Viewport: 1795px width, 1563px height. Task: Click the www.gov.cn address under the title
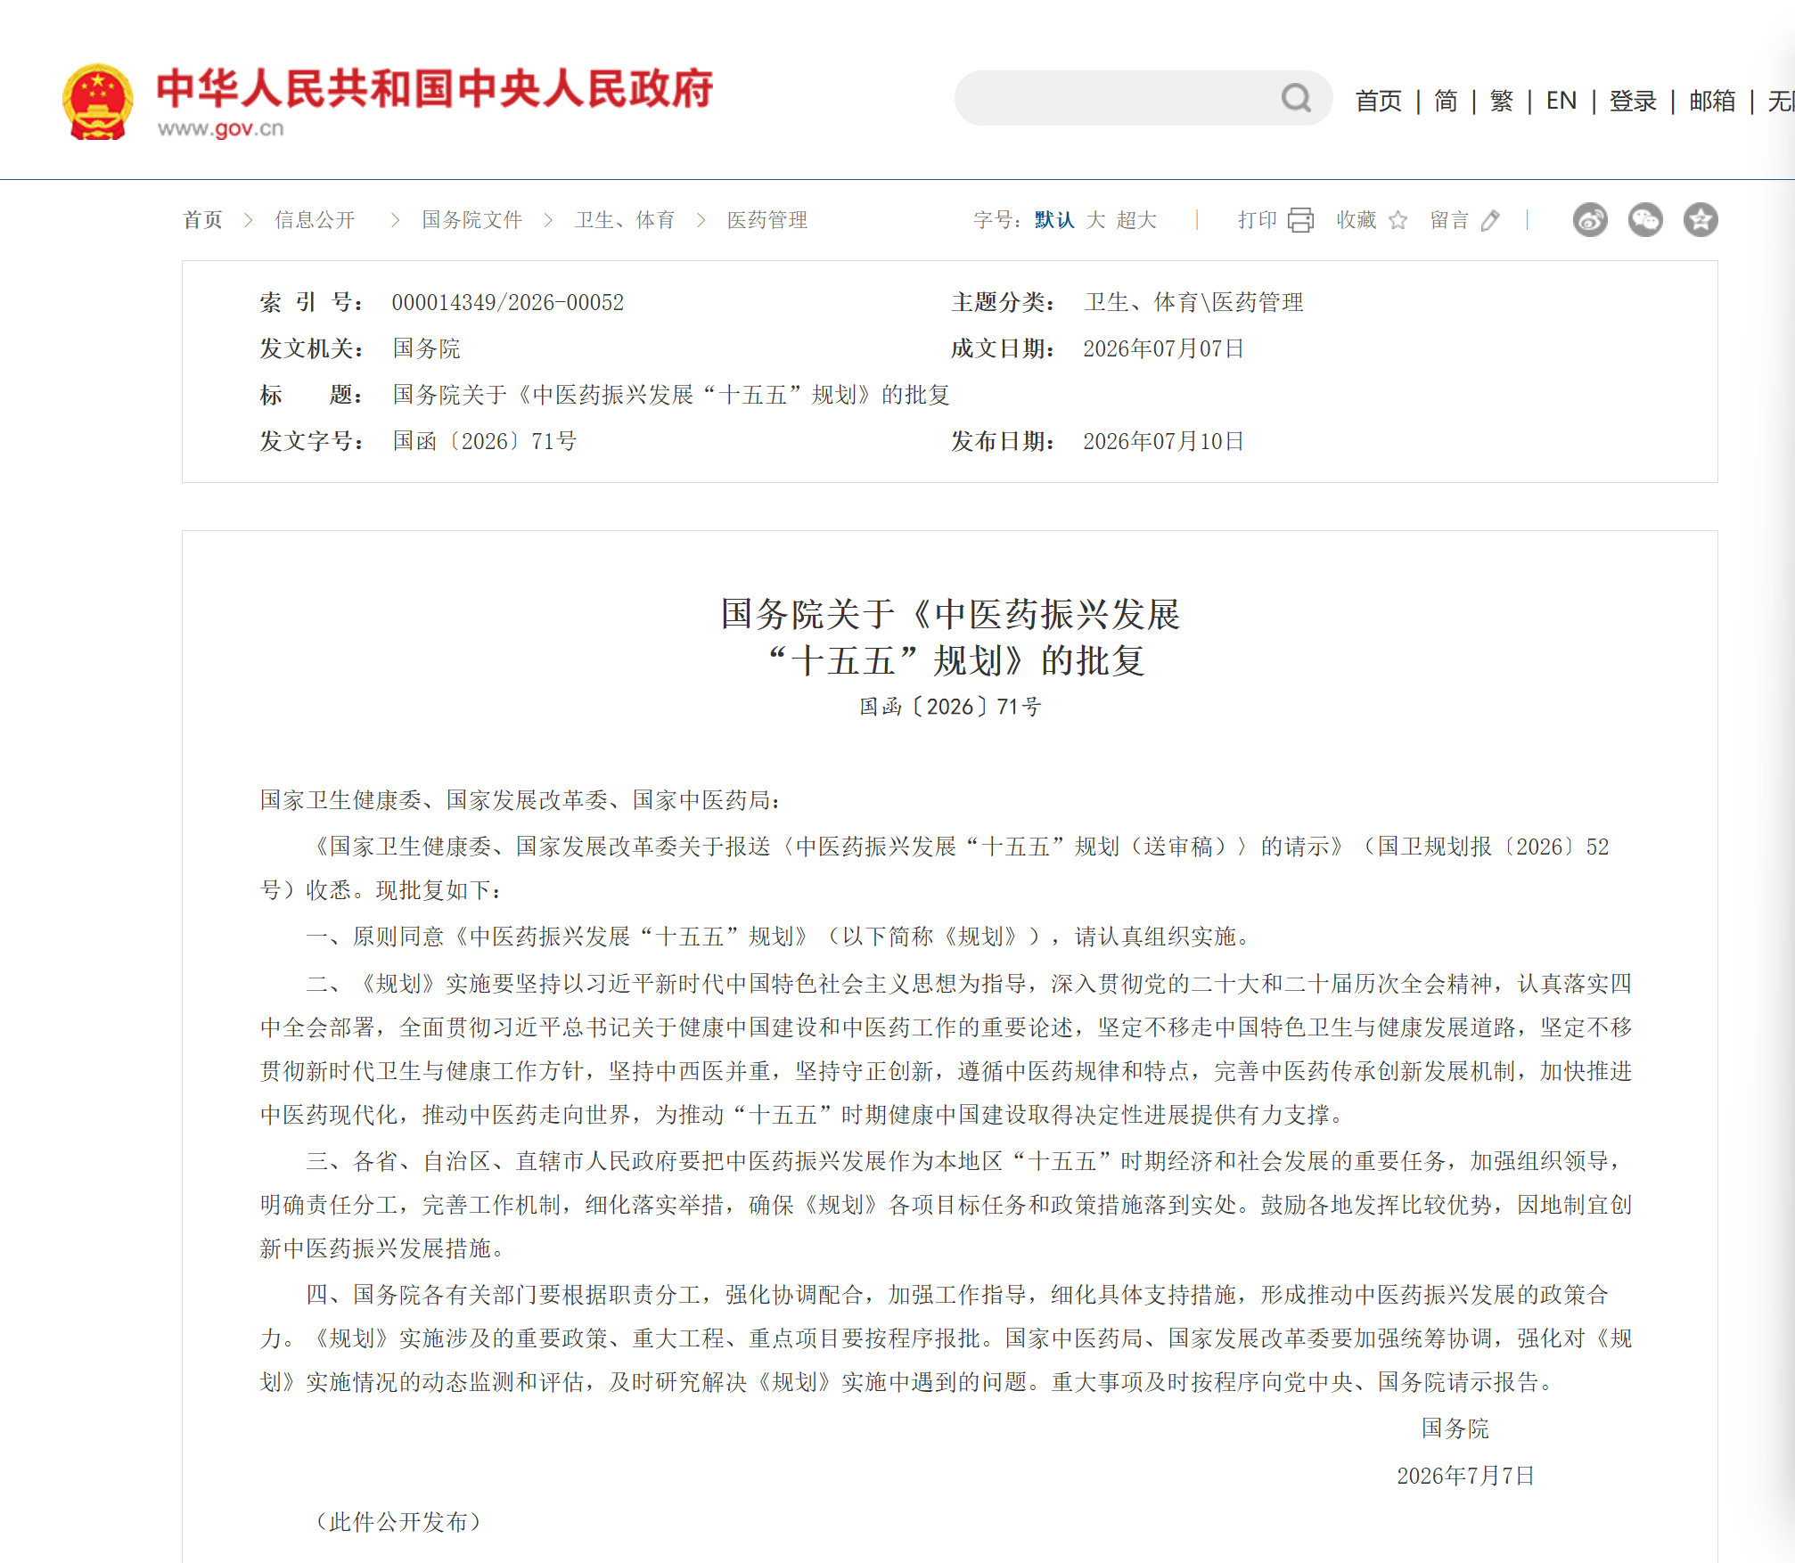pos(221,128)
